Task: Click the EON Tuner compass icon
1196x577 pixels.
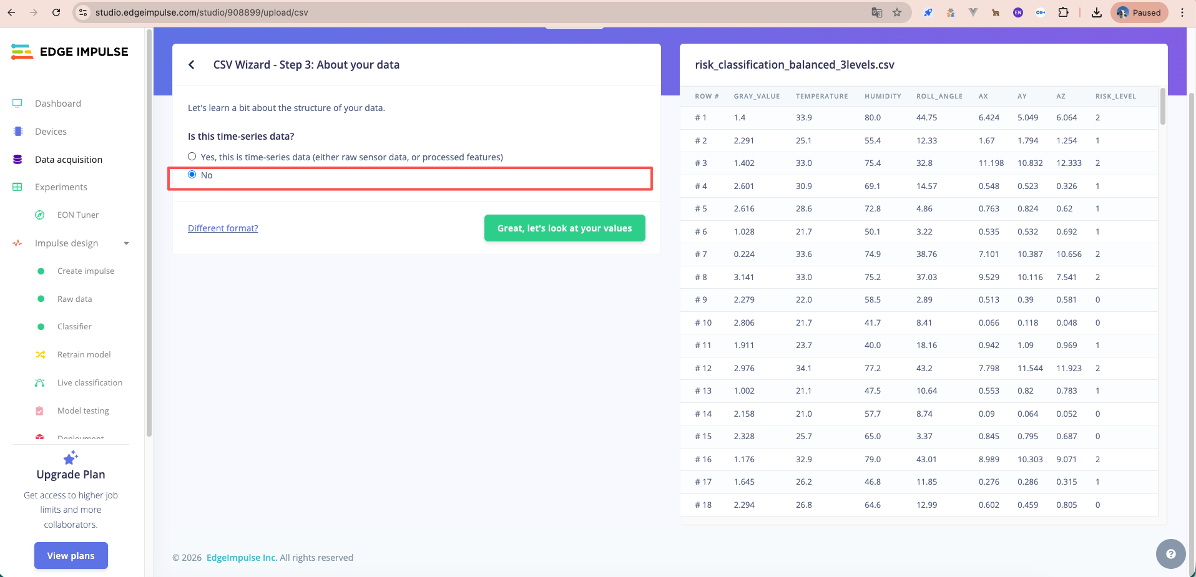Action: pos(40,215)
